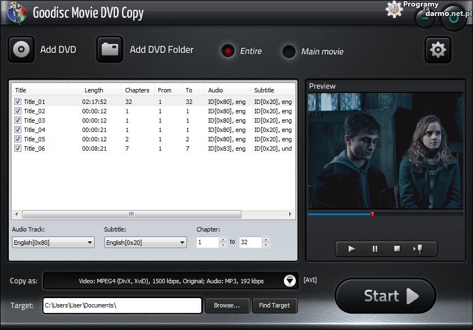Click the Browse... button
The height and width of the screenshot is (330, 473).
click(228, 305)
